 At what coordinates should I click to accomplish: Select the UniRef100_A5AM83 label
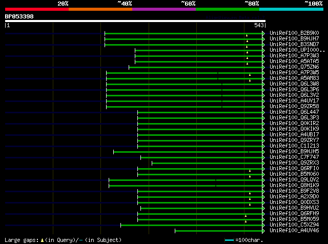click(294, 78)
